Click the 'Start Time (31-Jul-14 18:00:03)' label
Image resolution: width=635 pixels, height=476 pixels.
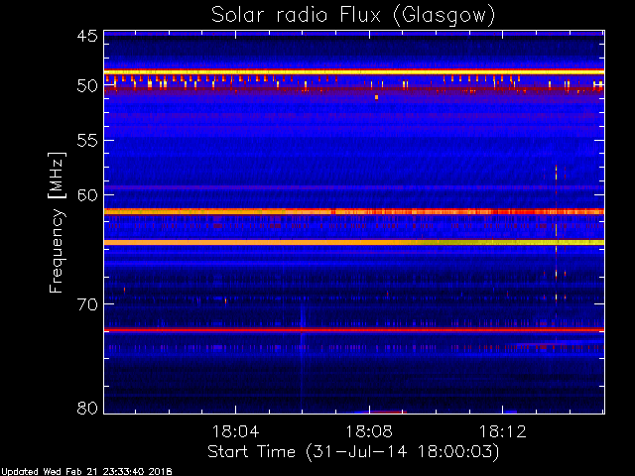point(353,452)
